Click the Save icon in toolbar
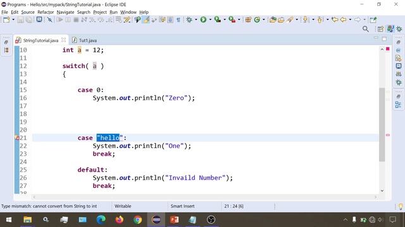405x227 pixels. coord(21,20)
